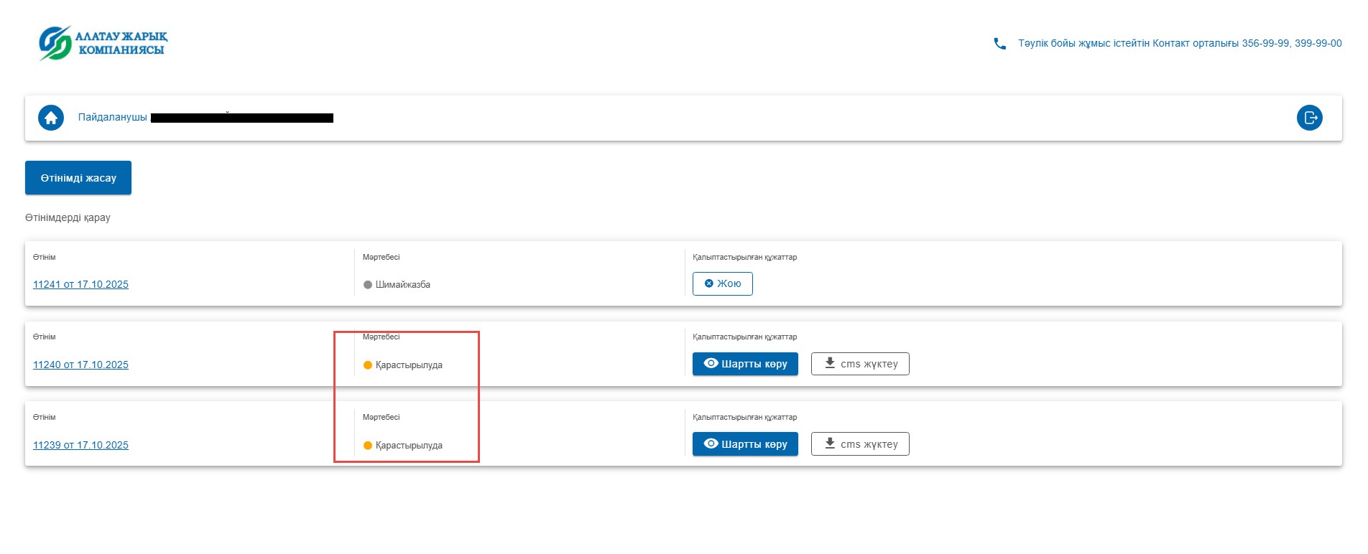The width and height of the screenshot is (1368, 554).
Task: Click the eye icon in application 11240's row
Action: coord(711,364)
